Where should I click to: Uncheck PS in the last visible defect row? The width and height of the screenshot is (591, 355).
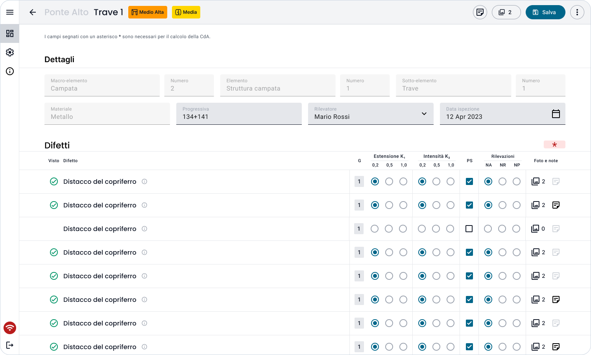tap(469, 347)
